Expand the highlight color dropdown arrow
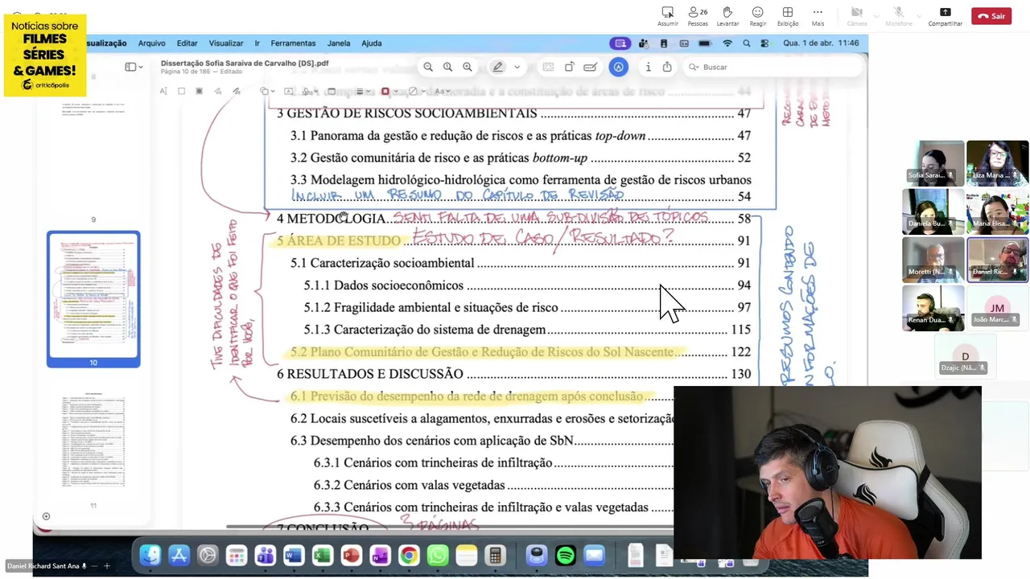The image size is (1030, 579). [517, 67]
